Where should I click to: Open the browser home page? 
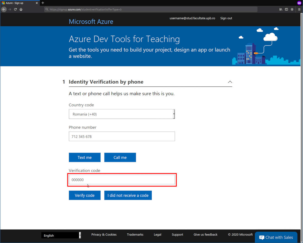[x=21, y=9]
